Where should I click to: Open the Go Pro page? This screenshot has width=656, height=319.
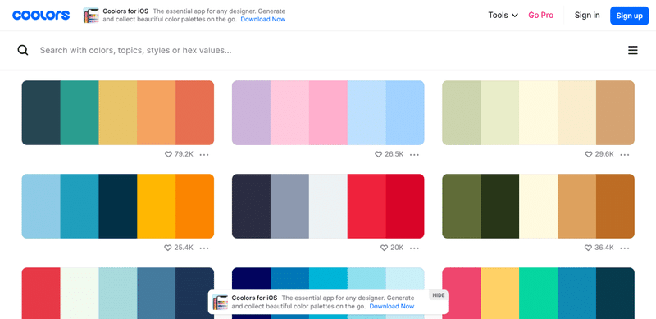pyautogui.click(x=540, y=16)
